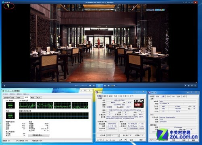Expand the 工具 arrow in the right CPU-Z
Screen dimensions: 202x145
click(178, 140)
